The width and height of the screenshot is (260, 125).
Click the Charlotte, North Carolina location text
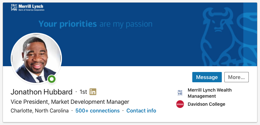(x=39, y=111)
